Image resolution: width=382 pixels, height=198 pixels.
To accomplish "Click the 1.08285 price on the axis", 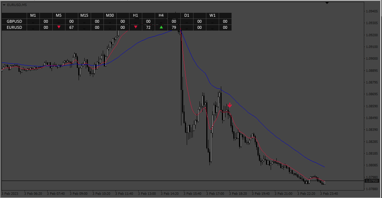I will (x=372, y=142).
